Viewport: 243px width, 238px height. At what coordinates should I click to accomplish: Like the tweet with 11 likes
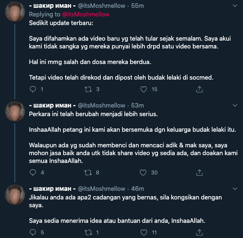(144, 232)
